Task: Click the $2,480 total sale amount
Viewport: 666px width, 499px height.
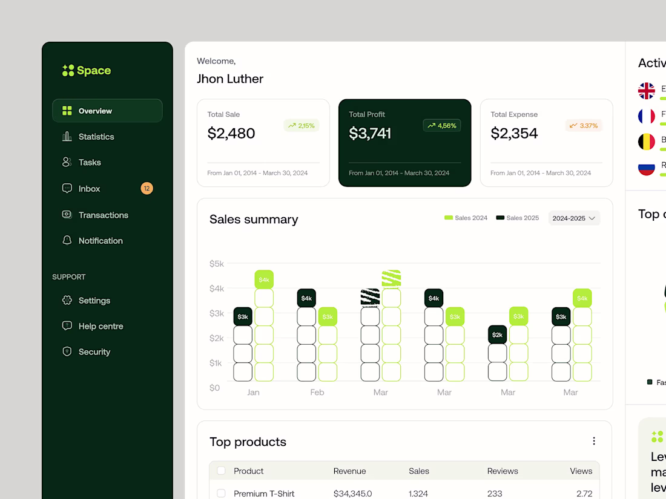Action: coord(231,133)
